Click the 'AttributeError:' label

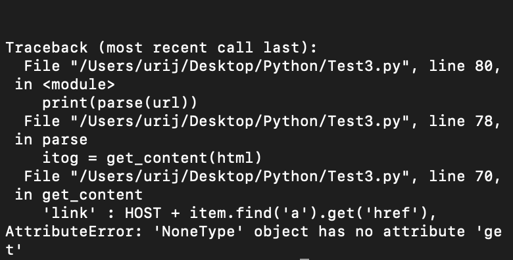(x=74, y=232)
